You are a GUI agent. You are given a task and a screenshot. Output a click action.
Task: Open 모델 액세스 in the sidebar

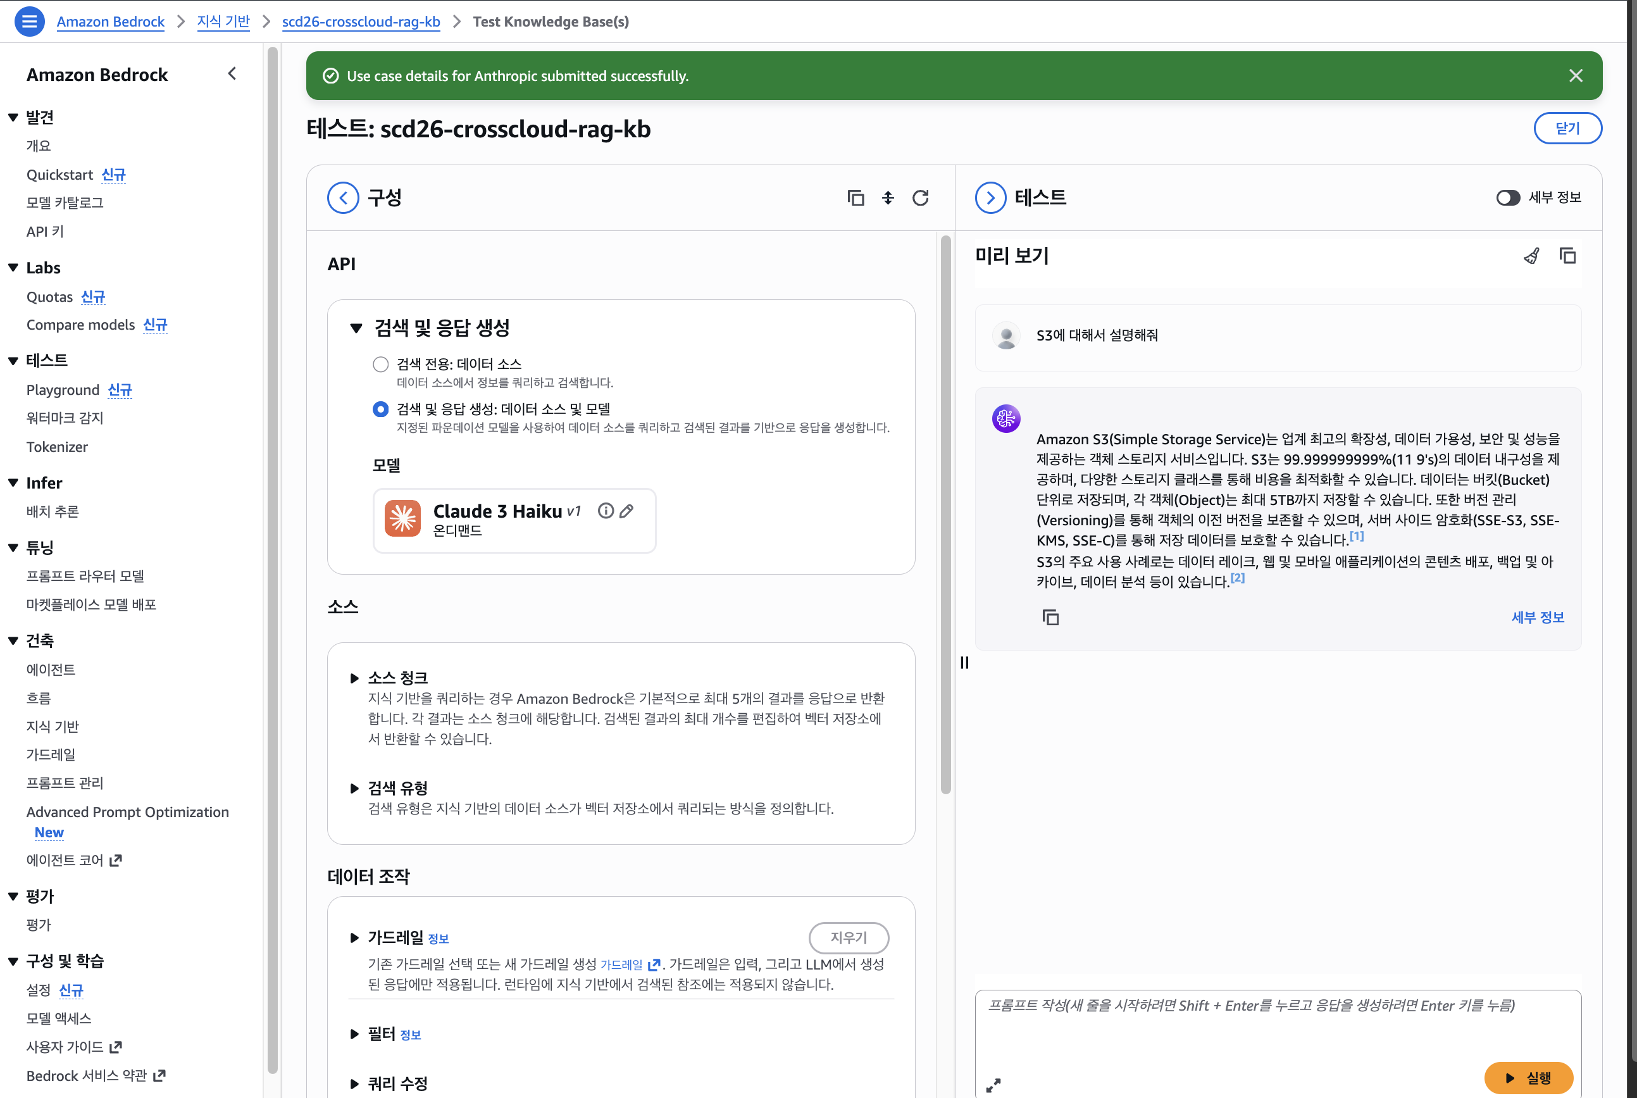(x=59, y=1018)
